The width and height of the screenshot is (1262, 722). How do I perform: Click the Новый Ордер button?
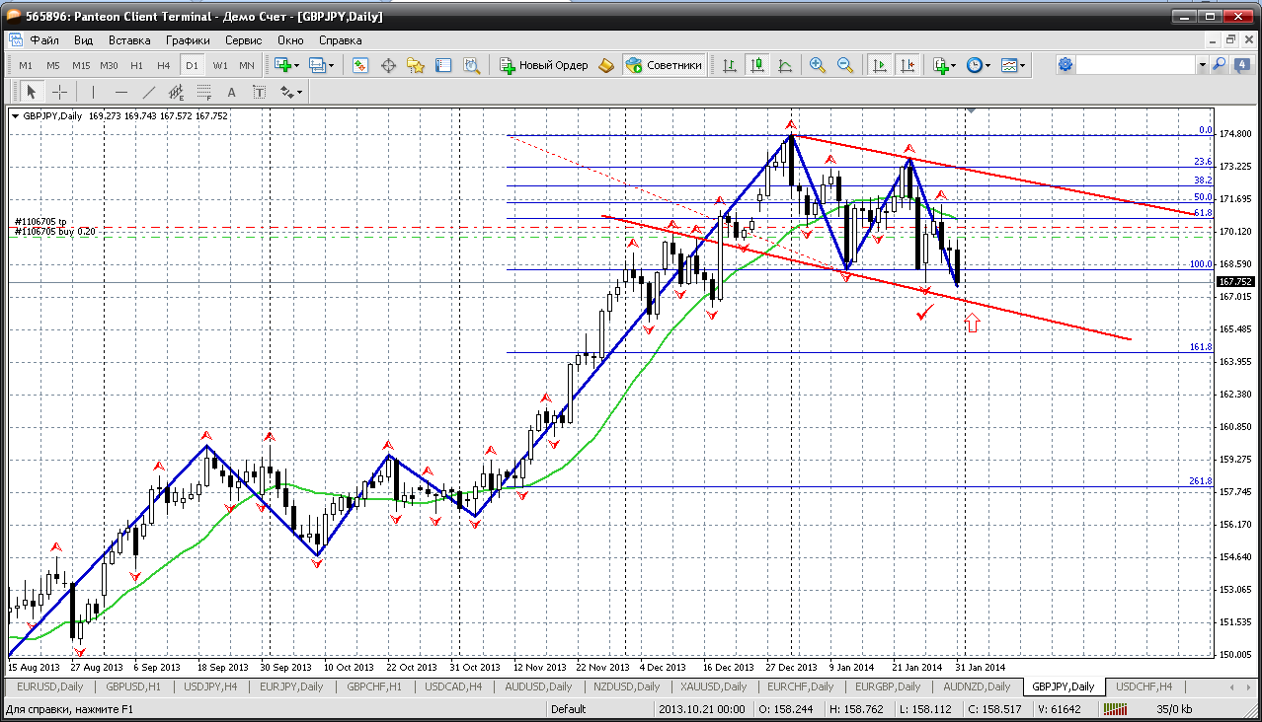pos(543,65)
